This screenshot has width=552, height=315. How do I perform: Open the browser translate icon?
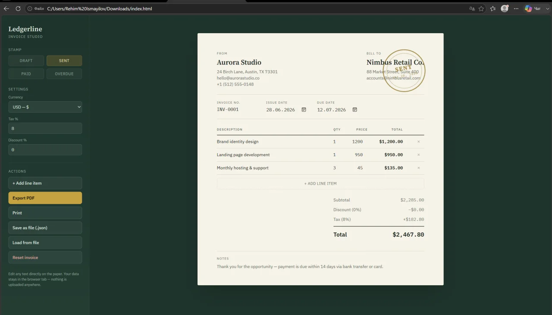point(472,9)
